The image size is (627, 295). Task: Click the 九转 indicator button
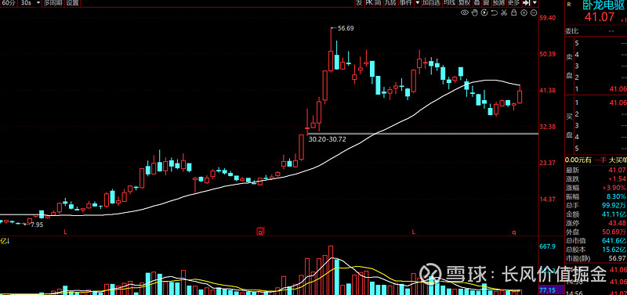pos(390,3)
